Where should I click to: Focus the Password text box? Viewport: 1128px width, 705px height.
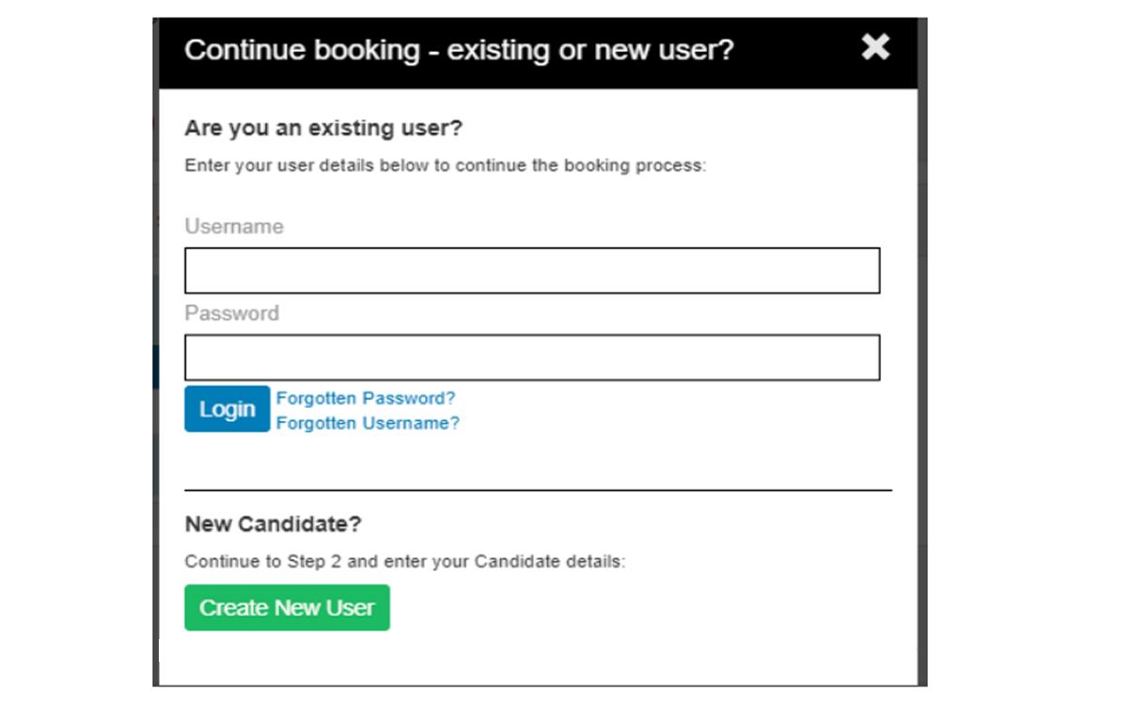532,357
